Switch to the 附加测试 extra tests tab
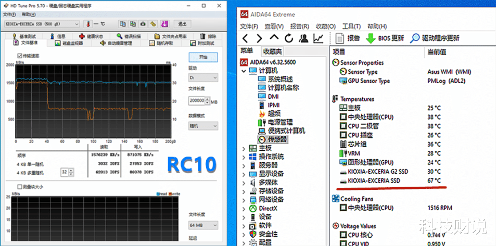 tap(202, 43)
